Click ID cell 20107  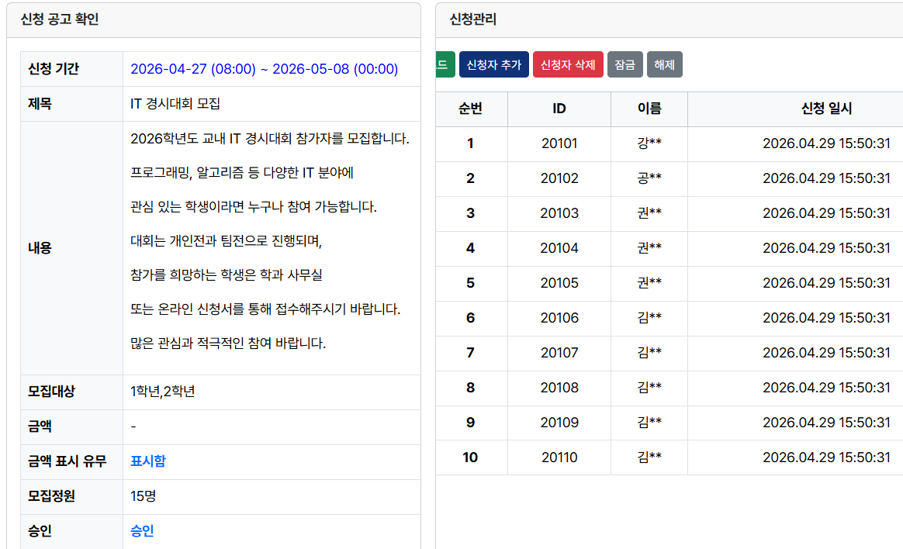pos(559,353)
